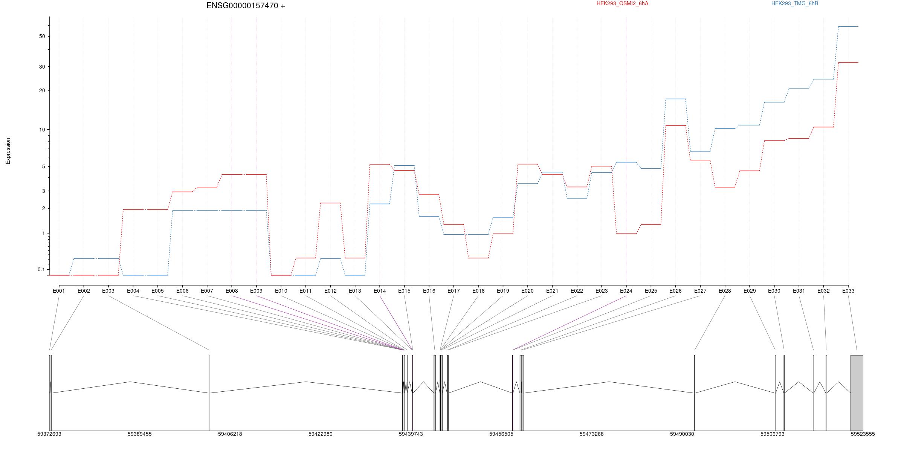Click exon label E001

pos(59,291)
